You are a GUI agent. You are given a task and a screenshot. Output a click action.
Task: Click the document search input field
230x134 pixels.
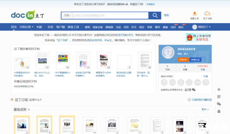pos(111,16)
